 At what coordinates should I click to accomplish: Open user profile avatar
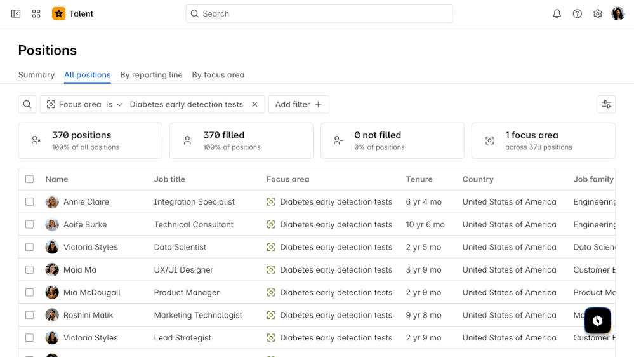[x=618, y=14]
